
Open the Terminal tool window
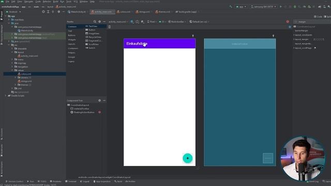point(71,181)
